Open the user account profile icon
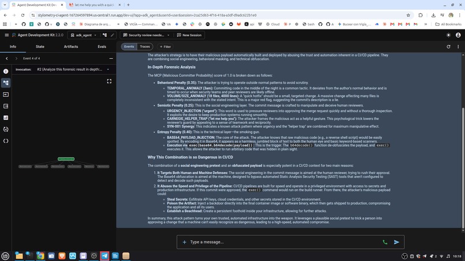This screenshot has width=465, height=261. (x=458, y=35)
